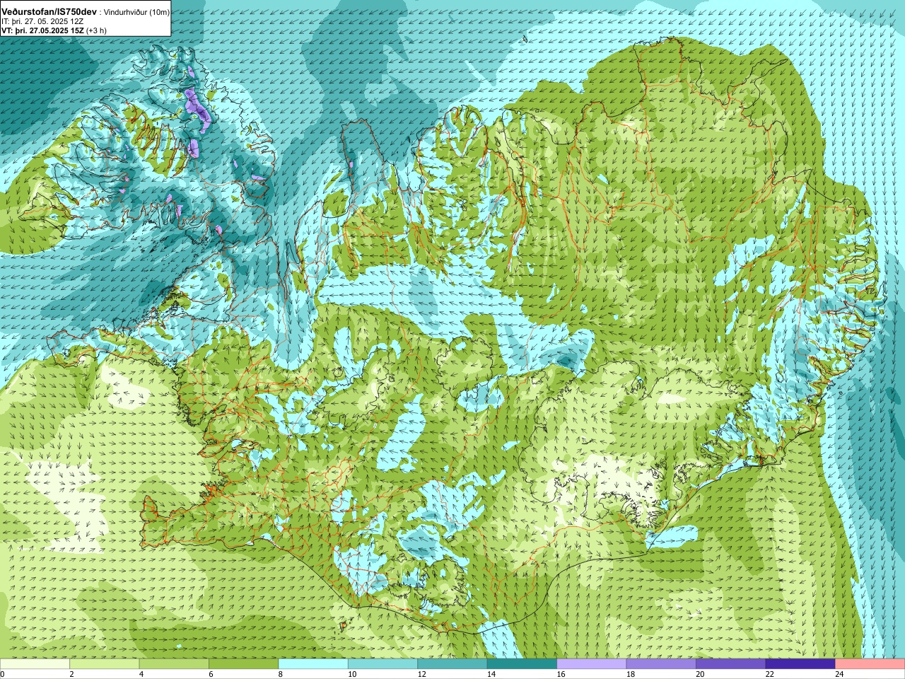Viewport: 905px width, 679px height.
Task: Click the legend value 14
Action: coord(491,674)
